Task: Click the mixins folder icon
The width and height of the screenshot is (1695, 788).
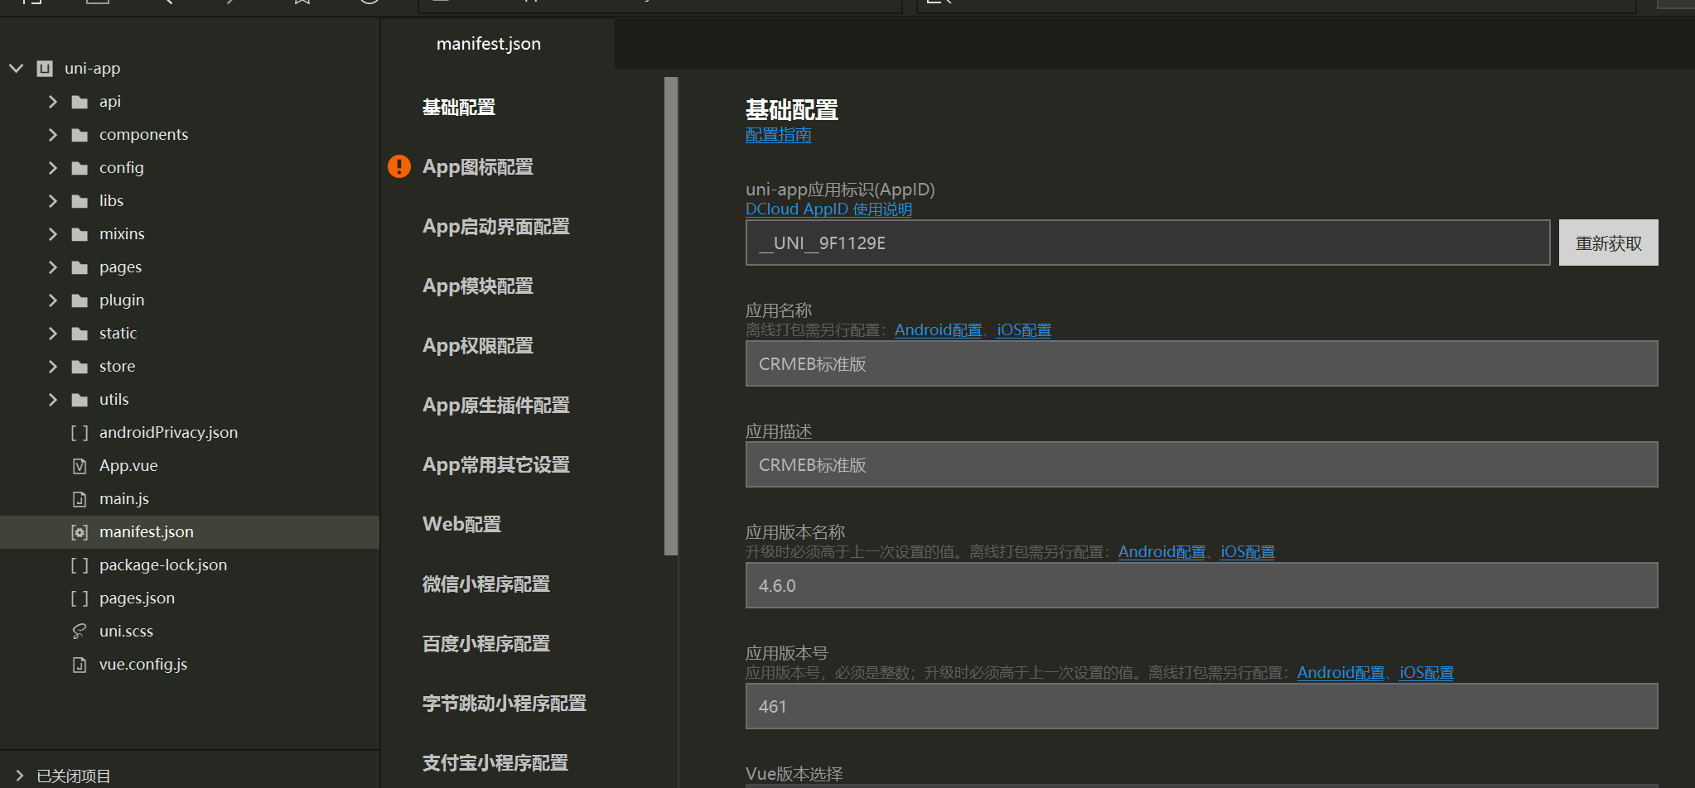Action: point(80,234)
